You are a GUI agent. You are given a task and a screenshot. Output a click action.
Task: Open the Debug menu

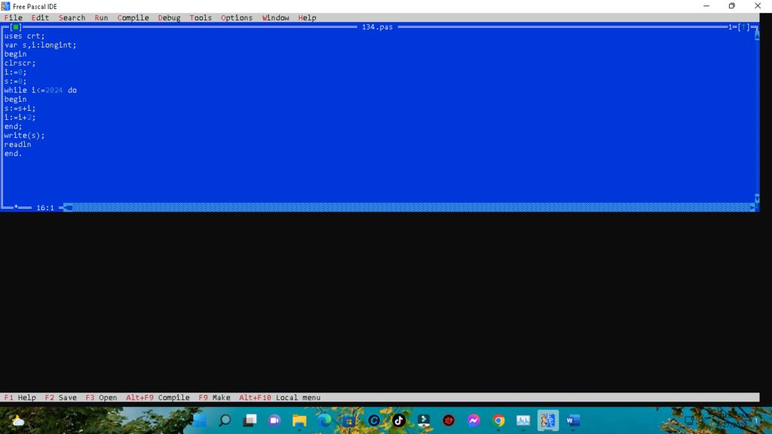pyautogui.click(x=169, y=18)
